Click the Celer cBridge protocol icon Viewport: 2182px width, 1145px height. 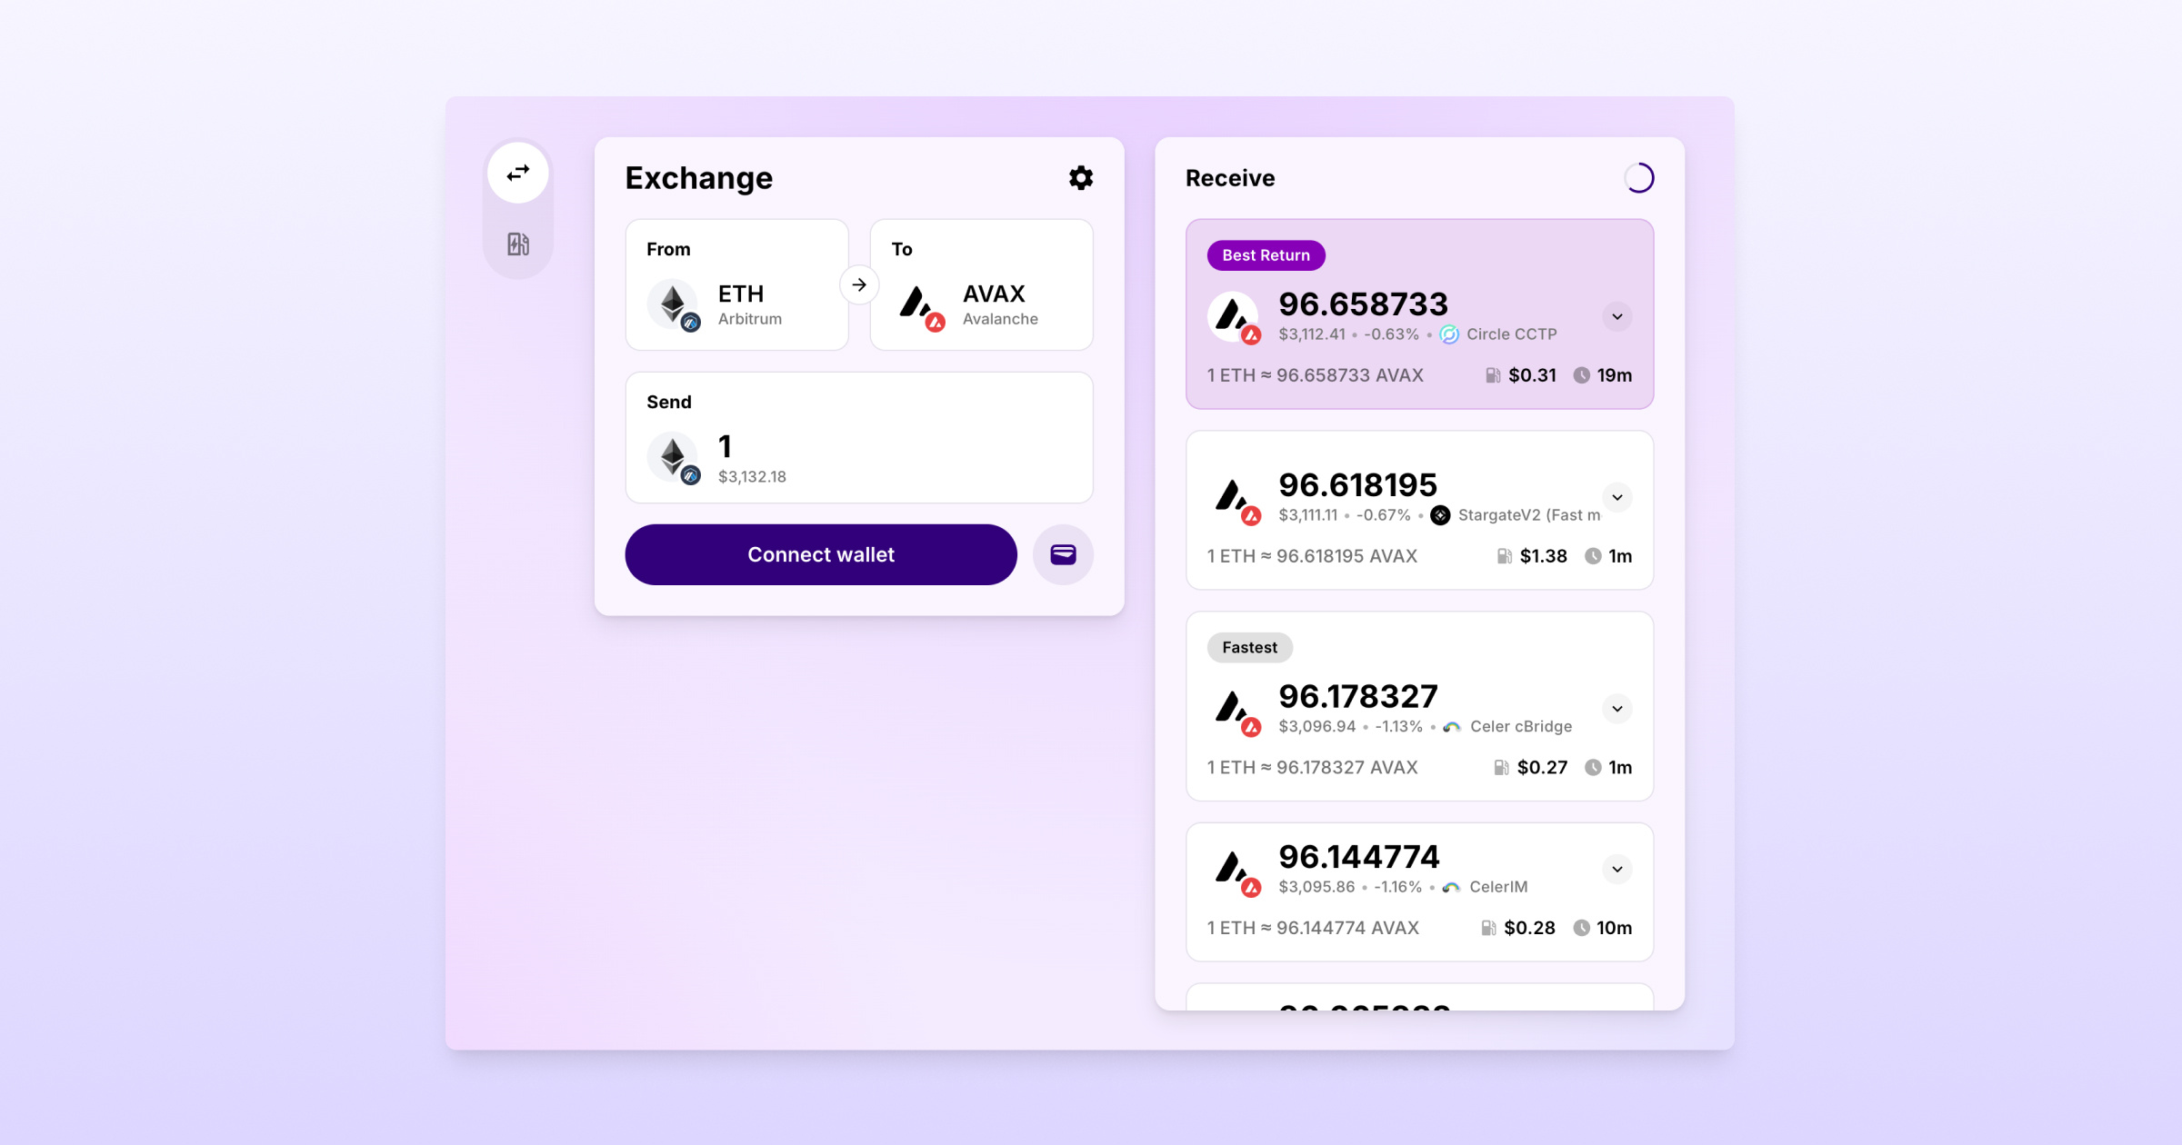pos(1453,727)
